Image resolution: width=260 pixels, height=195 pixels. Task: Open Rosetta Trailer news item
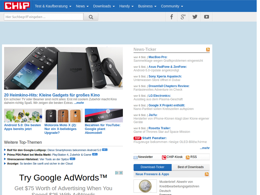(160, 128)
